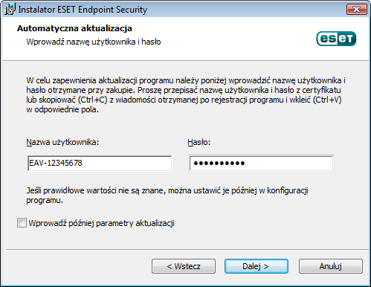This screenshot has width=371, height=287.
Task: Click the Nazwa użytkownika: field label
Action: [62, 142]
